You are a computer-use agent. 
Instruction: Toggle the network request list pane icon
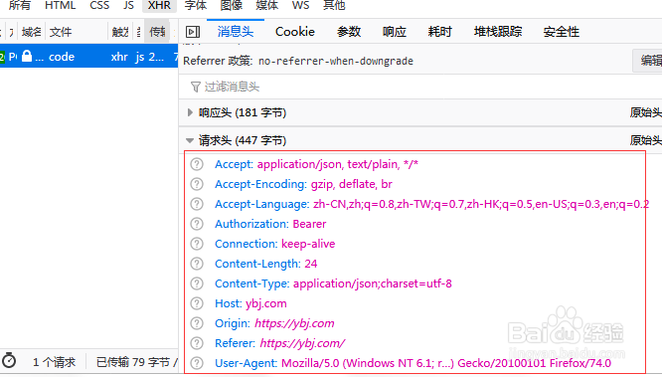point(193,32)
